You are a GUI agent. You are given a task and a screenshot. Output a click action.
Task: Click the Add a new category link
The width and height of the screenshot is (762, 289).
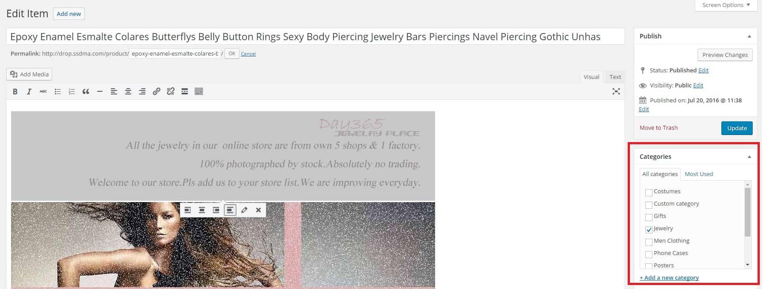pos(669,278)
